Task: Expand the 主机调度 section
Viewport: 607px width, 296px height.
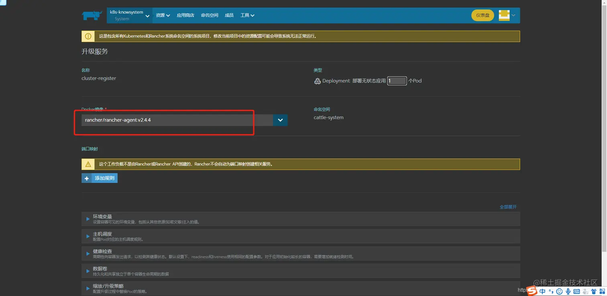Action: pyautogui.click(x=301, y=236)
